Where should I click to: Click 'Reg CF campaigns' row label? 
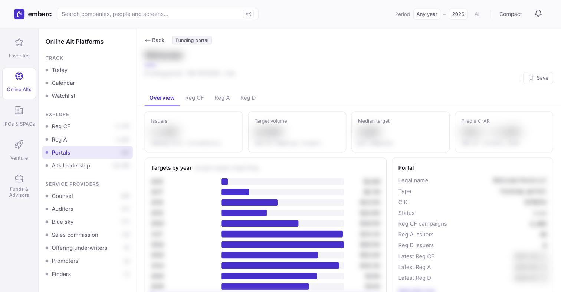422,224
